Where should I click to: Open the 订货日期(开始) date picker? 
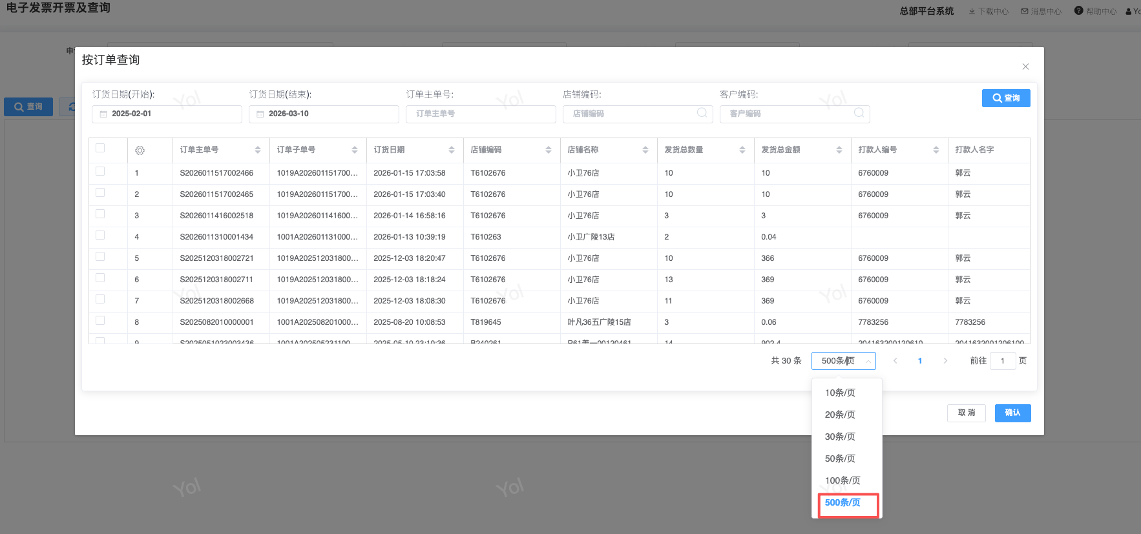(167, 114)
